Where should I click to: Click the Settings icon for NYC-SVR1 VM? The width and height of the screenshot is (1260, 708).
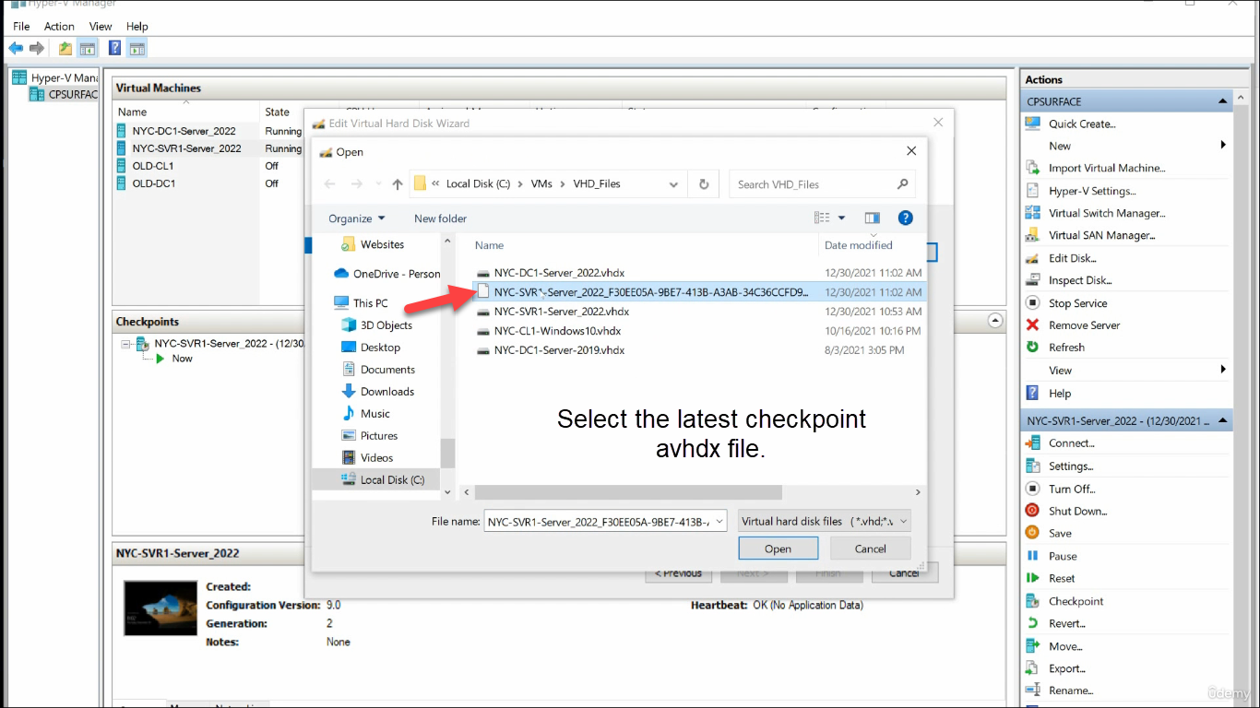tap(1032, 466)
